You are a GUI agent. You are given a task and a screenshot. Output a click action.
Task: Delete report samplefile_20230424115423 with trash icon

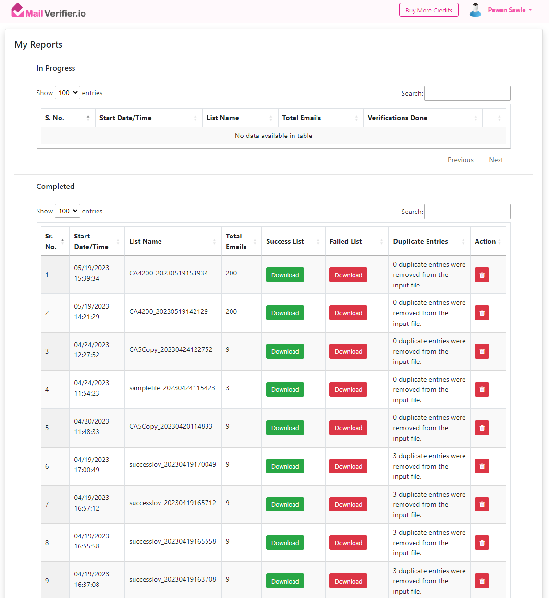pos(482,389)
